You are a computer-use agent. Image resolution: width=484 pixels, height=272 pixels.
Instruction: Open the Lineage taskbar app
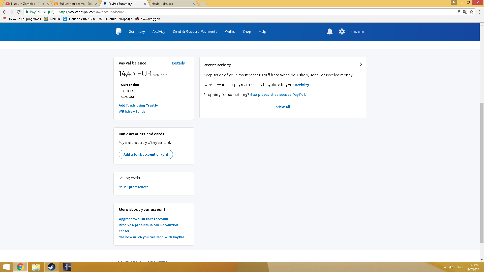click(x=67, y=267)
